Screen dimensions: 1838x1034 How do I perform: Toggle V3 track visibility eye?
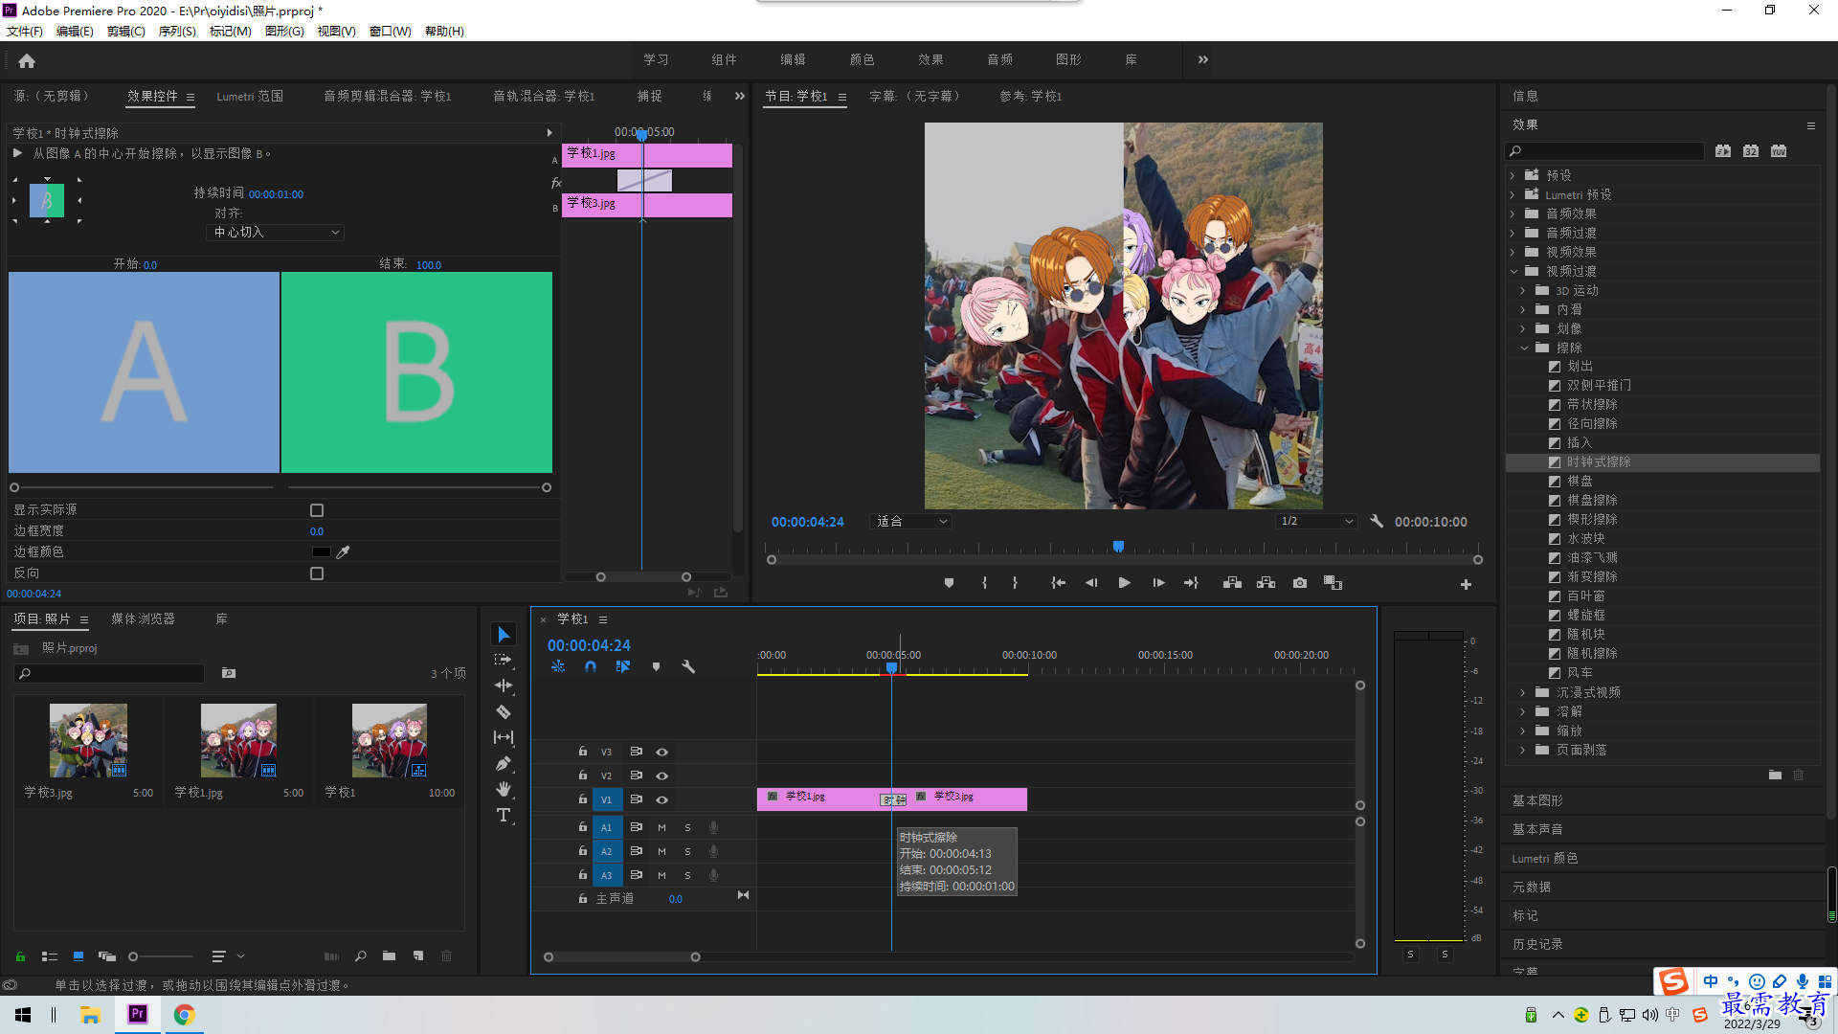tap(661, 753)
